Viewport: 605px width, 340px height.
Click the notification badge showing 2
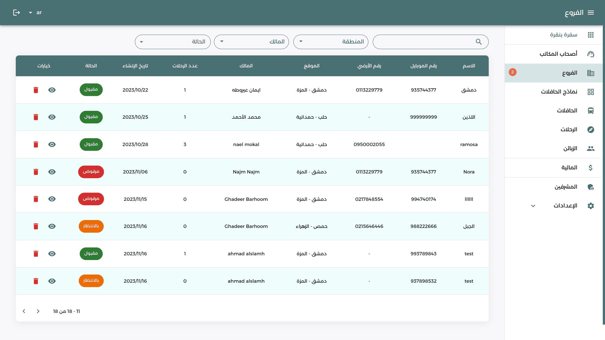[x=513, y=72]
